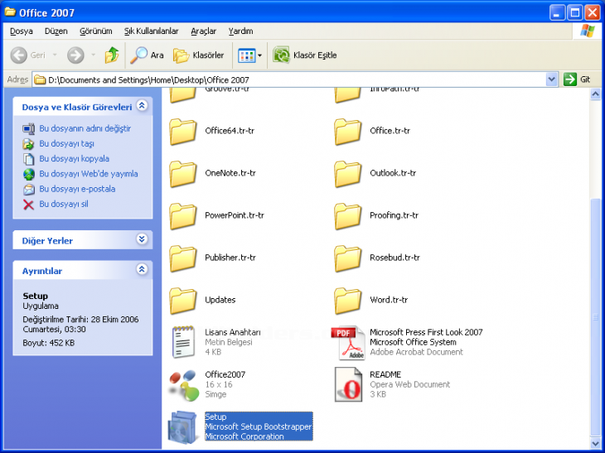Click 'Bu dosyayı kopyala' link
Viewport: 605px width, 453px height.
point(74,158)
